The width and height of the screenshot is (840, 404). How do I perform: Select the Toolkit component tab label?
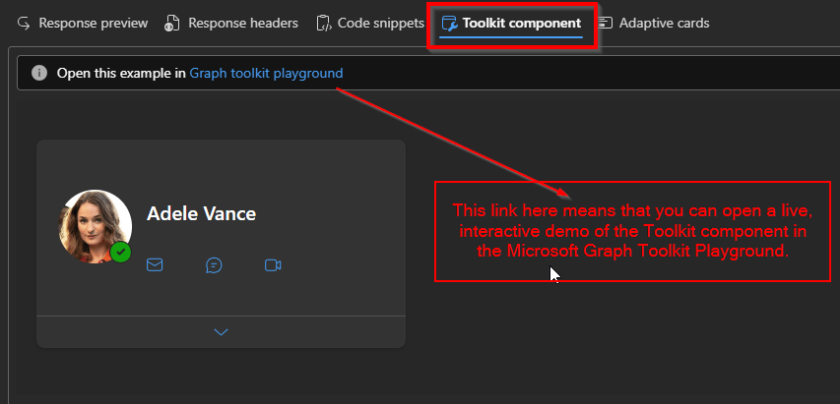click(x=522, y=23)
